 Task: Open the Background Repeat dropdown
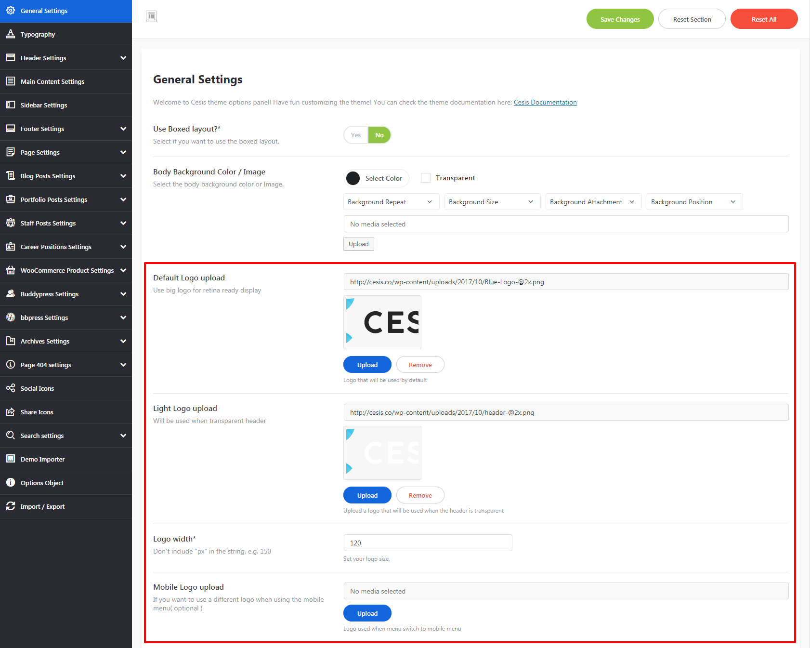(x=391, y=202)
